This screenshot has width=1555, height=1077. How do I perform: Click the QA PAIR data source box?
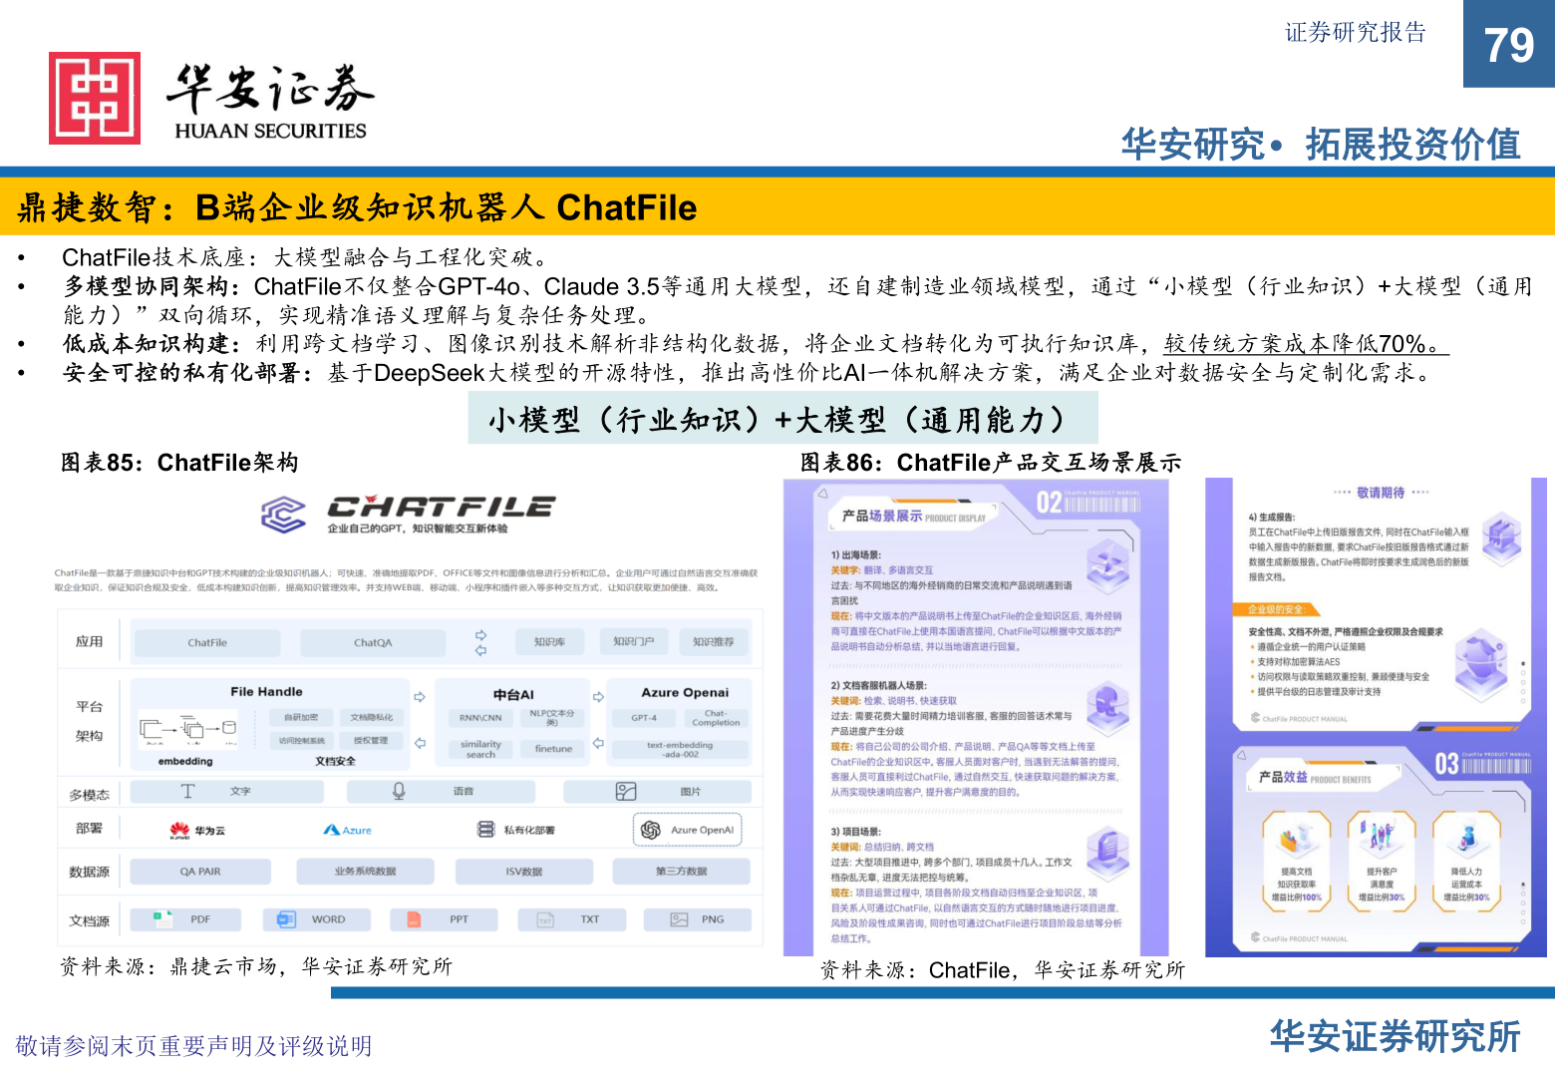(200, 872)
